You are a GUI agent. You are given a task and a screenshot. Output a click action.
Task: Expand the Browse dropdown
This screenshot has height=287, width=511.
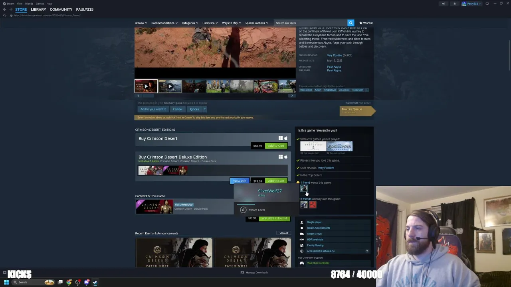141,23
